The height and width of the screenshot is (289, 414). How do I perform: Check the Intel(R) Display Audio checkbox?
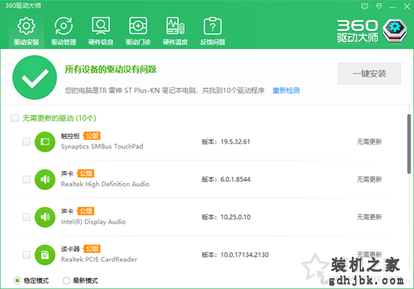(27, 217)
